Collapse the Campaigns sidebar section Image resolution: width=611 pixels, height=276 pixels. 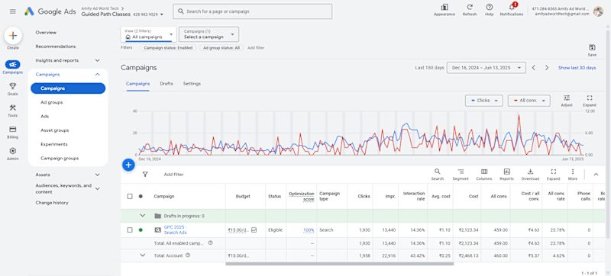pos(98,74)
